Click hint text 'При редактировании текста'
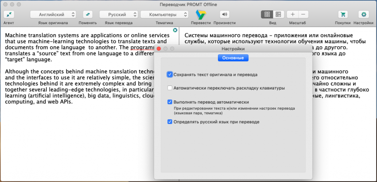 pyautogui.click(x=196, y=108)
